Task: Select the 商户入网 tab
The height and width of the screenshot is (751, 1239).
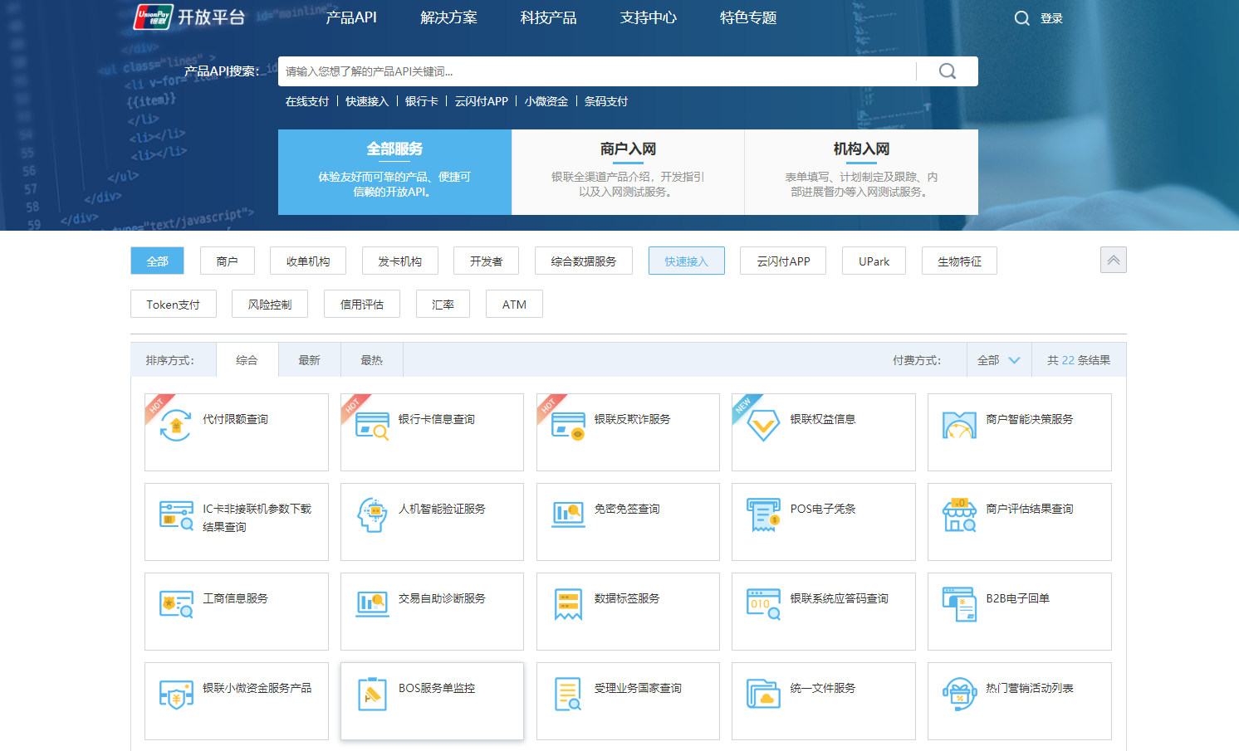Action: point(628,172)
